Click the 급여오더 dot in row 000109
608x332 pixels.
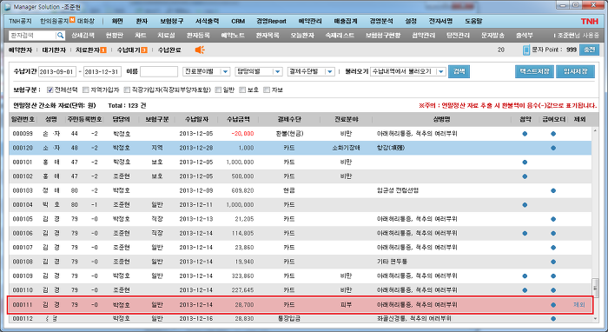point(553,276)
